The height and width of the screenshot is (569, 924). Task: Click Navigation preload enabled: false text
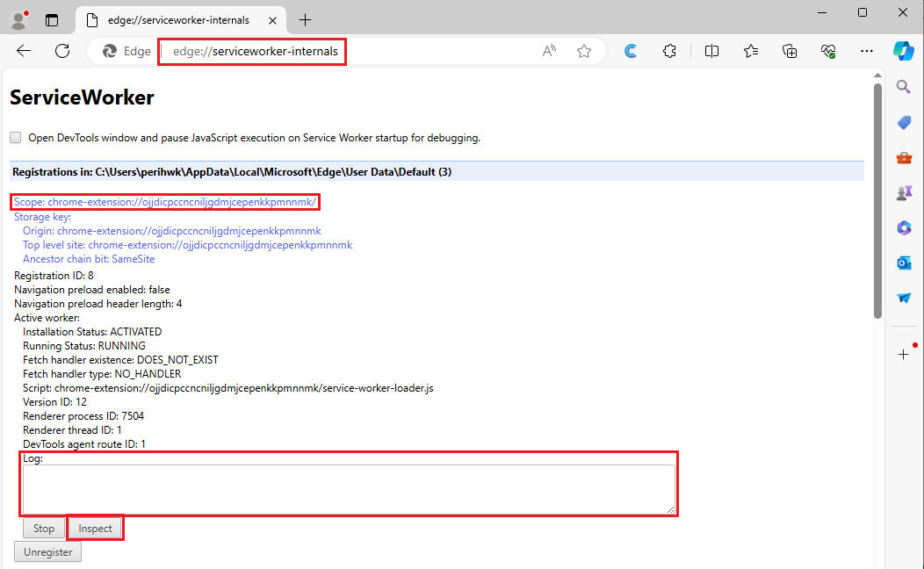(92, 290)
